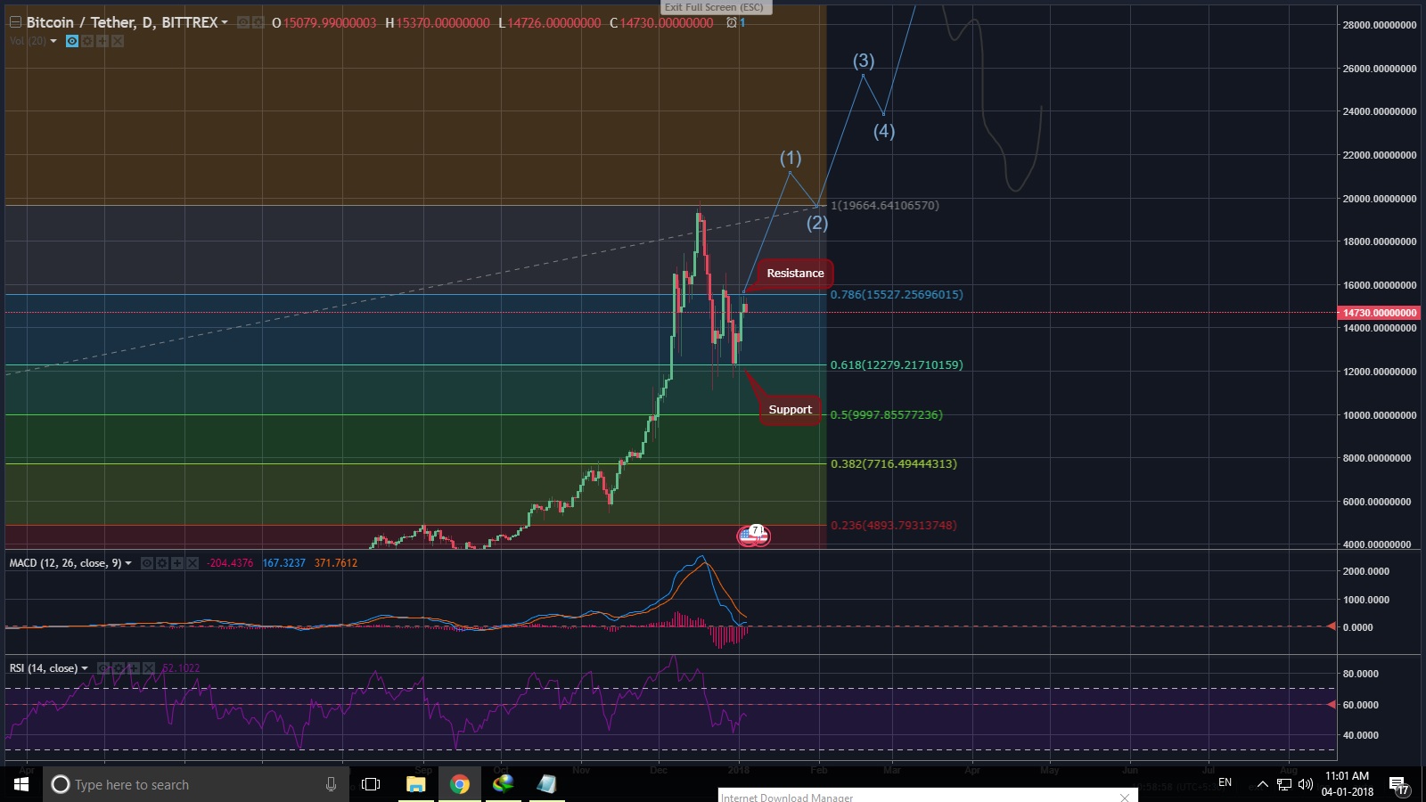Toggle MACD visibility eye icon
This screenshot has height=802, width=1426.
coord(147,563)
